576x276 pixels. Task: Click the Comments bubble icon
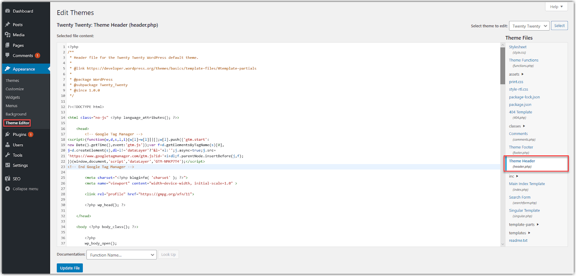8,55
